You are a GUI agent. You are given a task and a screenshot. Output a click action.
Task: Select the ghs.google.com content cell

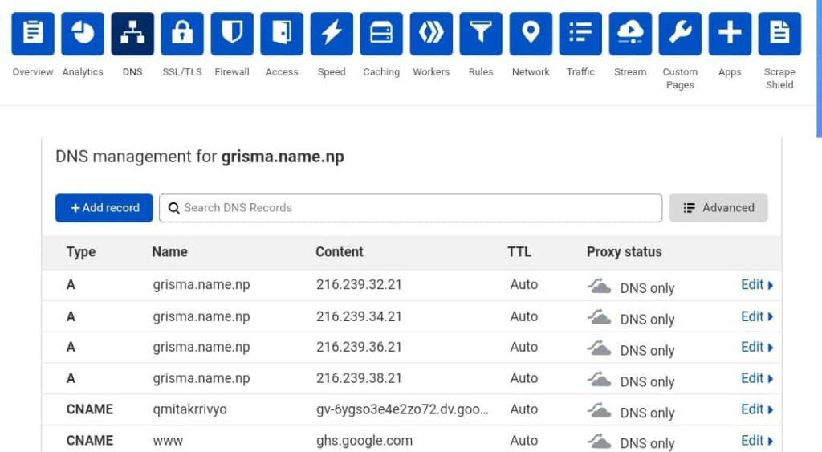364,441
